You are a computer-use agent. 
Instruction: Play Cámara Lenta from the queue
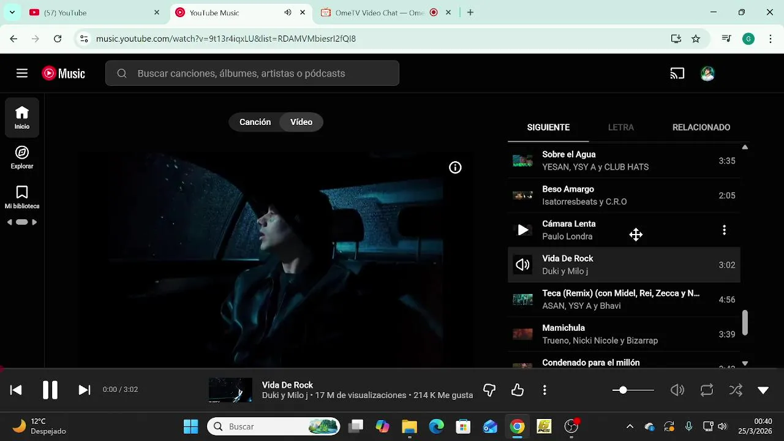(522, 230)
